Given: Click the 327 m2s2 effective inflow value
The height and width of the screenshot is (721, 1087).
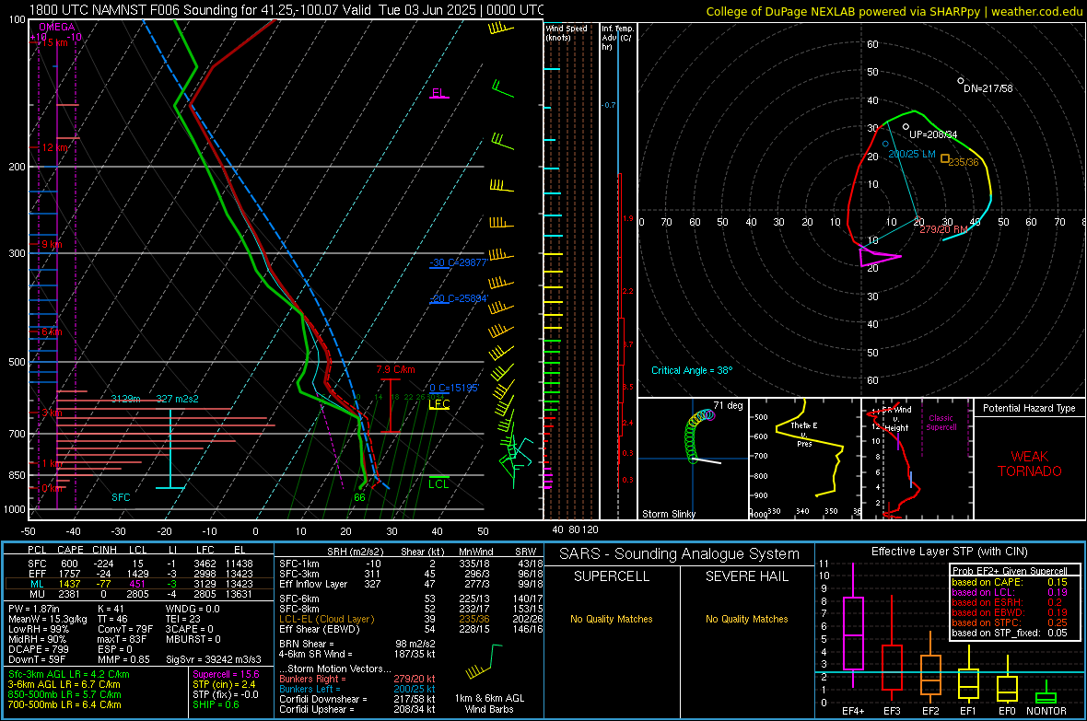Looking at the screenshot, I should 178,399.
